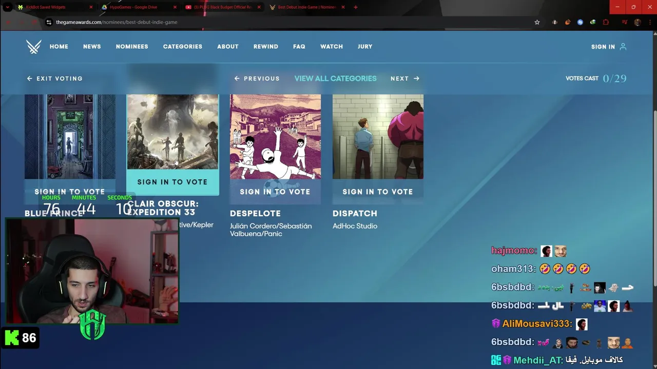Switch to KickBot Saved Widgets tab

(x=55, y=7)
